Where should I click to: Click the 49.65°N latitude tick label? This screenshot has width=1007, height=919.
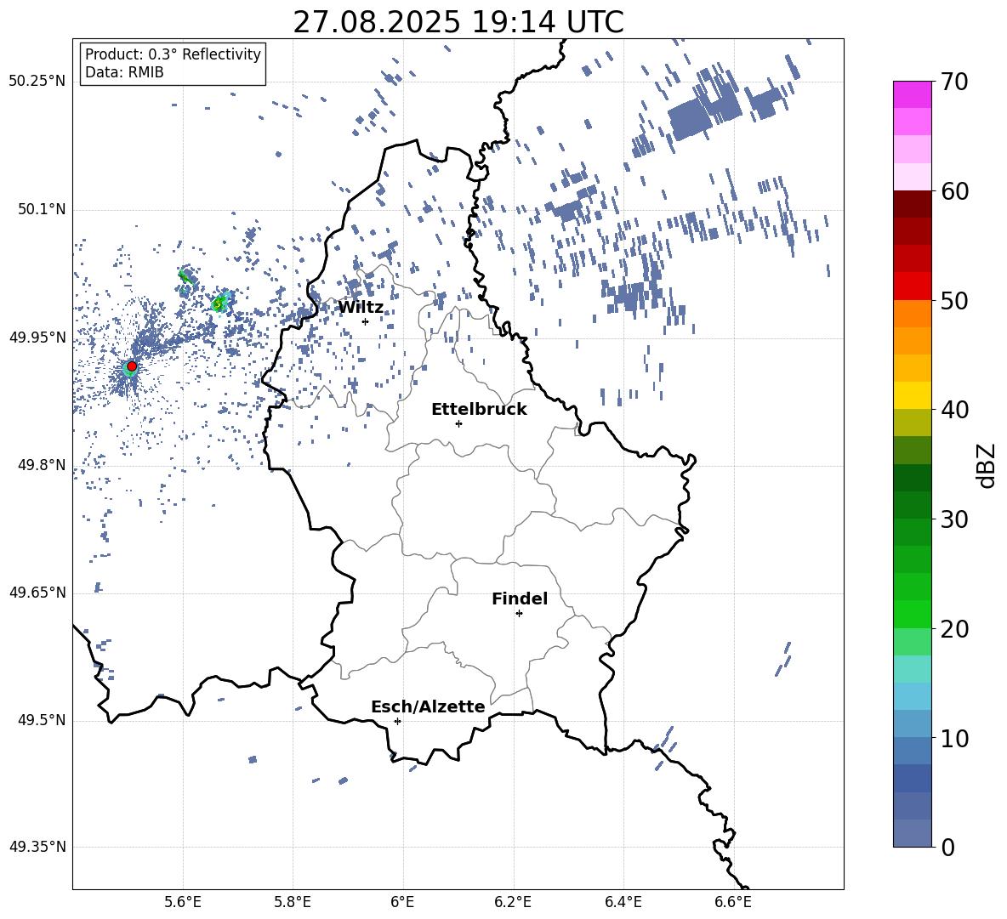pos(37,593)
